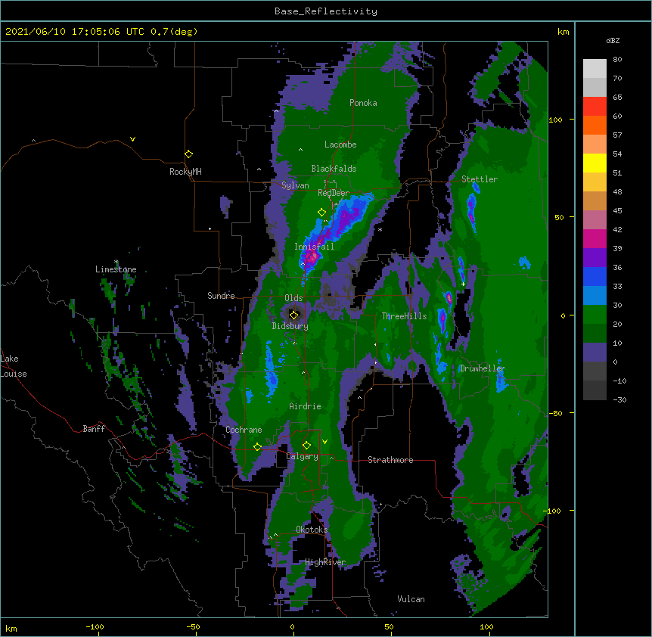Screen dimensions: 652x637
Task: Select the RockyMH label
Action: (x=185, y=172)
